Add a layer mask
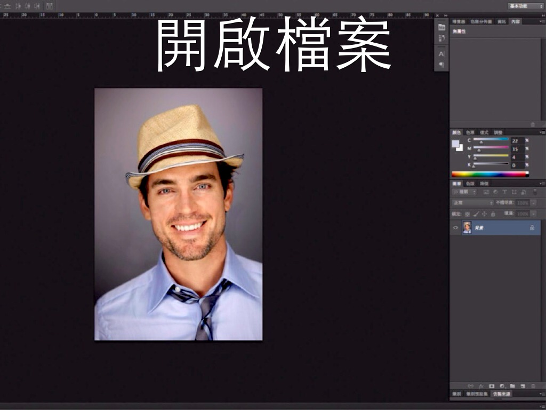This screenshot has height=410, width=546. click(x=492, y=385)
